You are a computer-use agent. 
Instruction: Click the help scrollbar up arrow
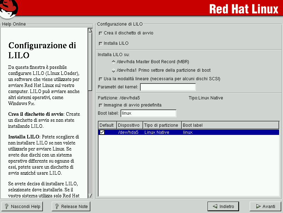[x=90, y=31]
